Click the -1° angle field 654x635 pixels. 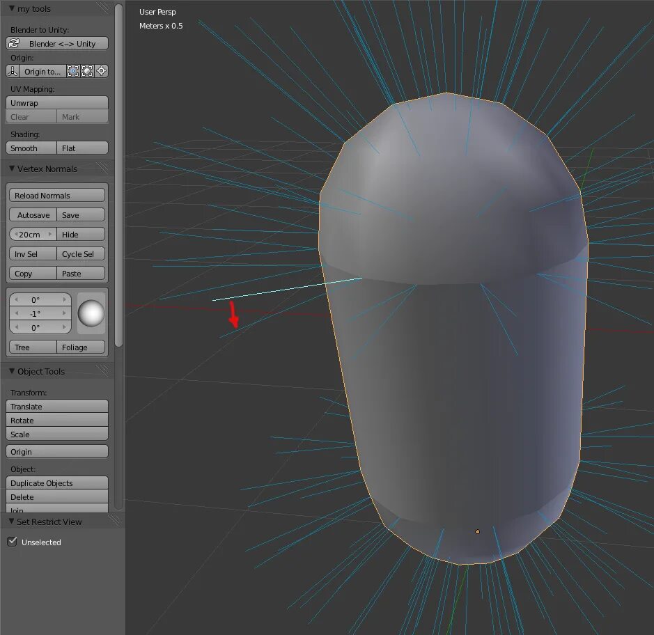pos(40,313)
